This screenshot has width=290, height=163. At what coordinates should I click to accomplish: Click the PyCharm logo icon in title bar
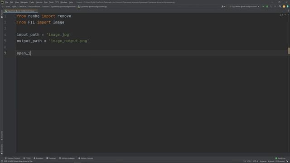[x=2, y=2]
